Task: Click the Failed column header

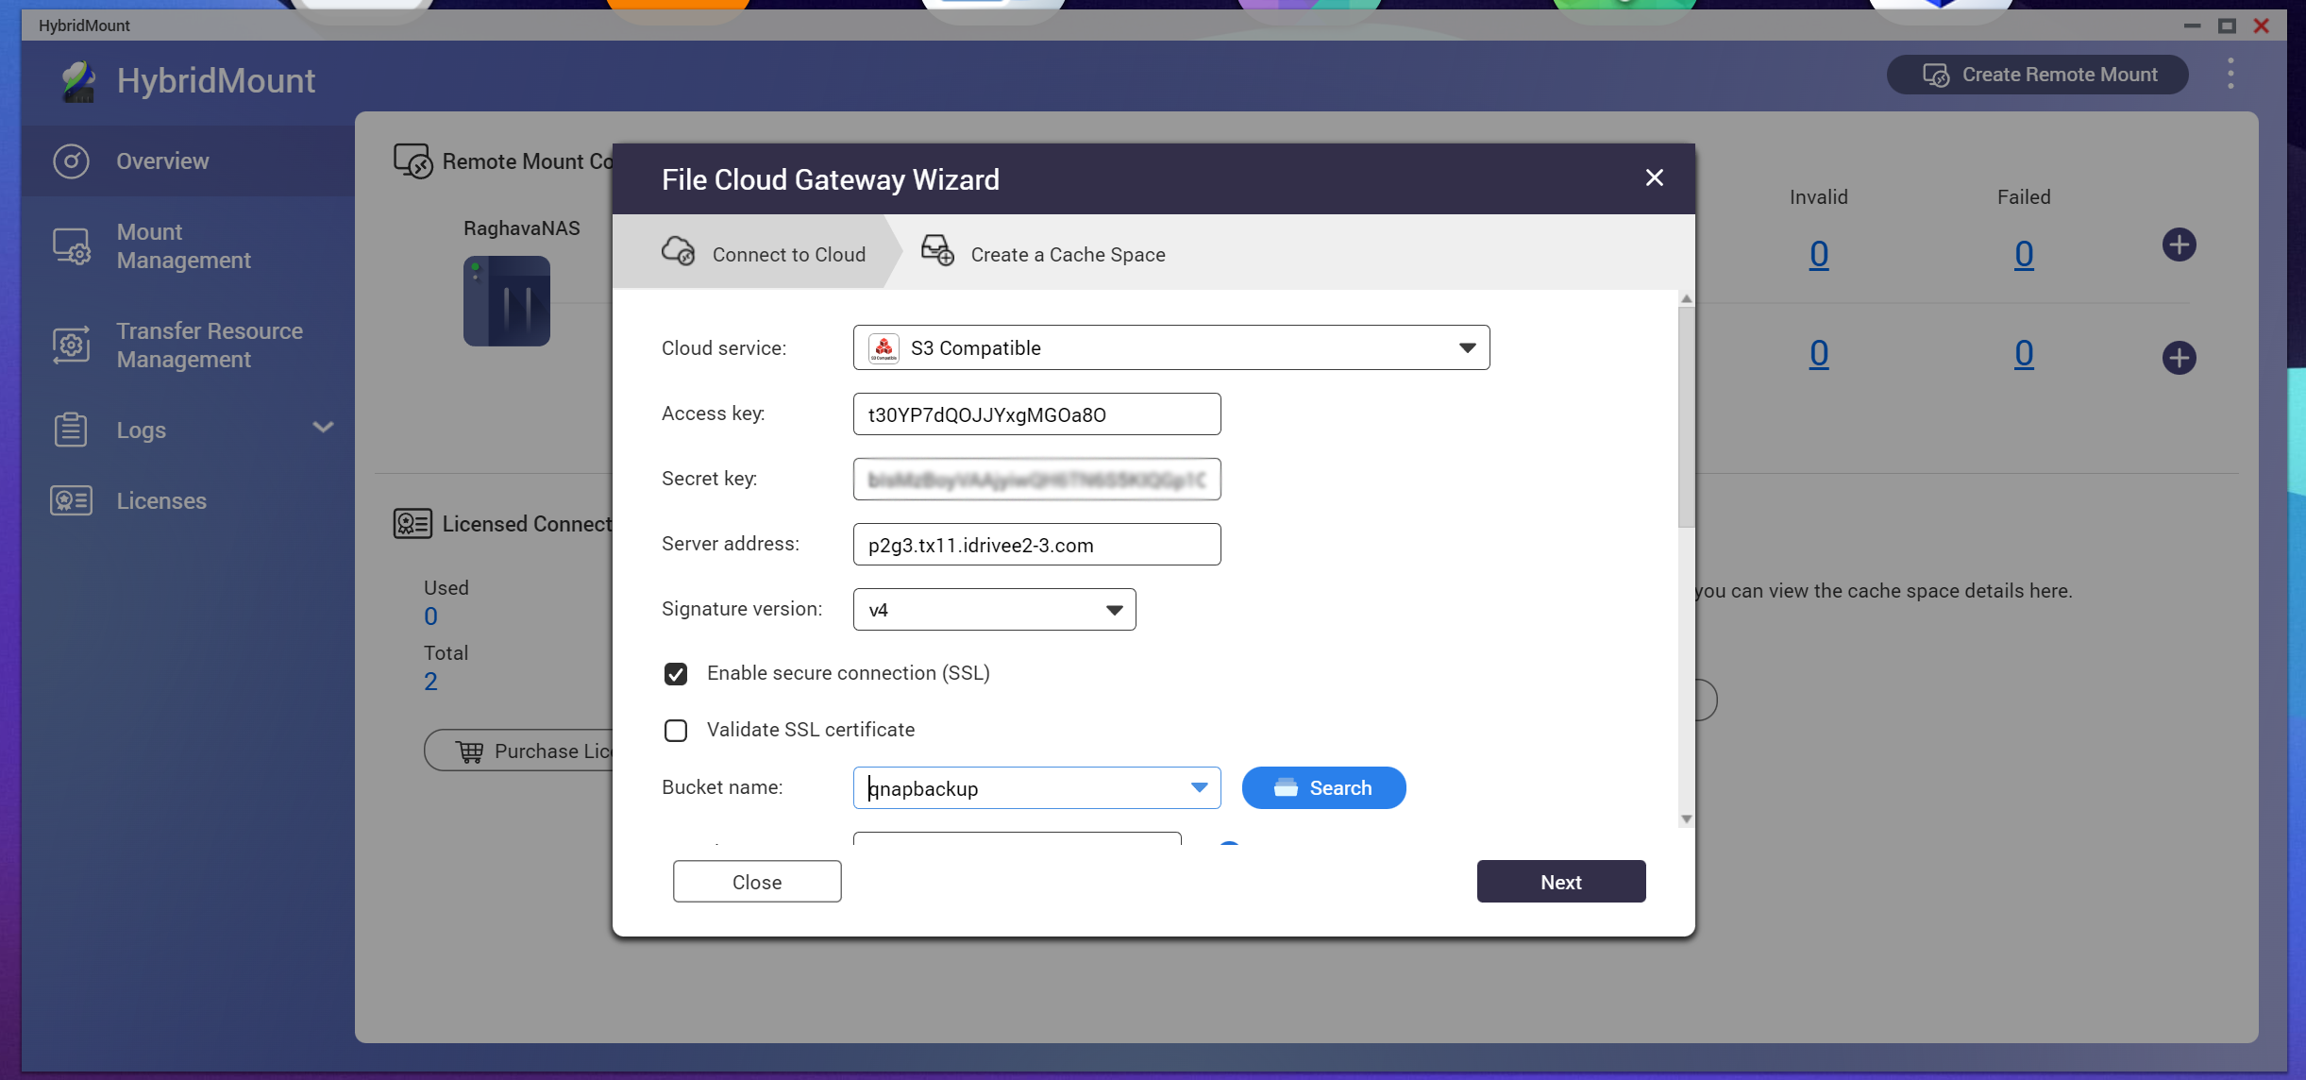Action: (2024, 197)
